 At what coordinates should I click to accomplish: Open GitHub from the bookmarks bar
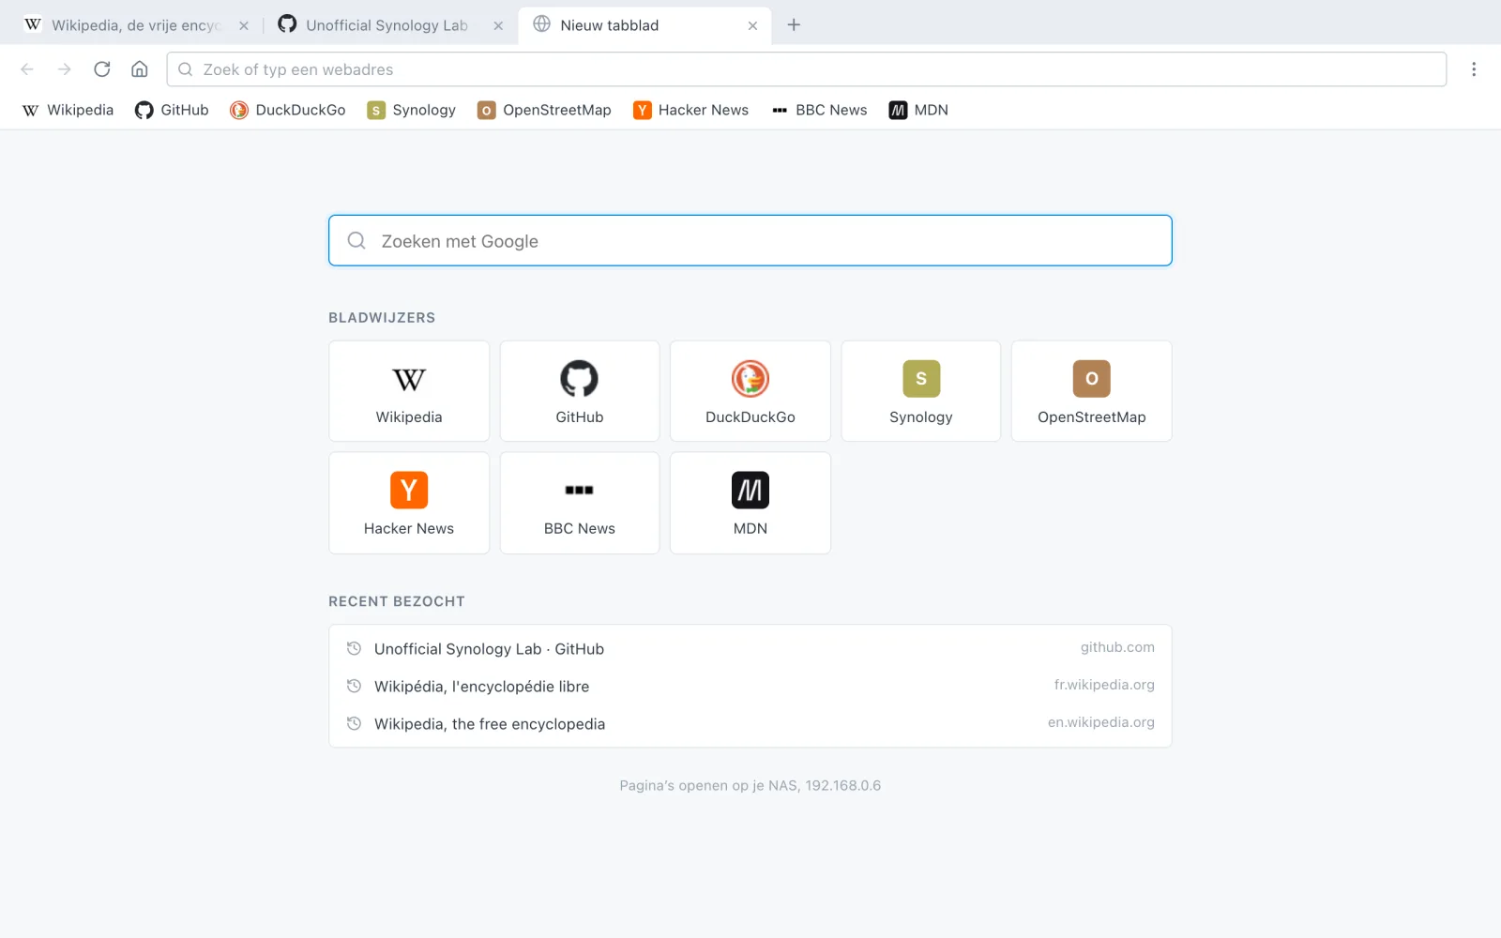pos(172,111)
